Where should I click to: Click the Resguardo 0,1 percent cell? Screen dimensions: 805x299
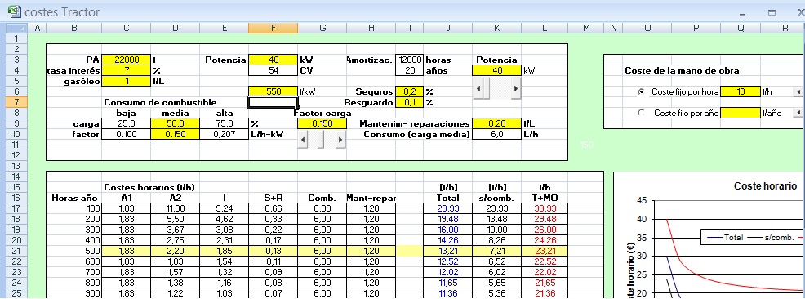click(410, 102)
